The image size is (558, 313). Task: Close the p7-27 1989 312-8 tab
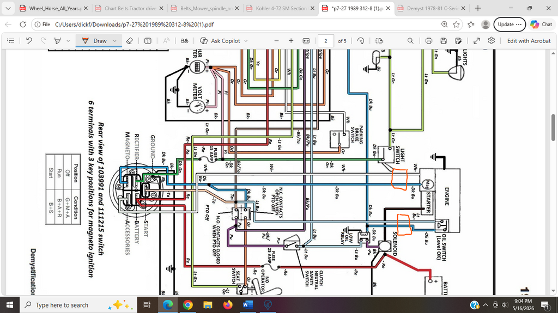pos(388,8)
